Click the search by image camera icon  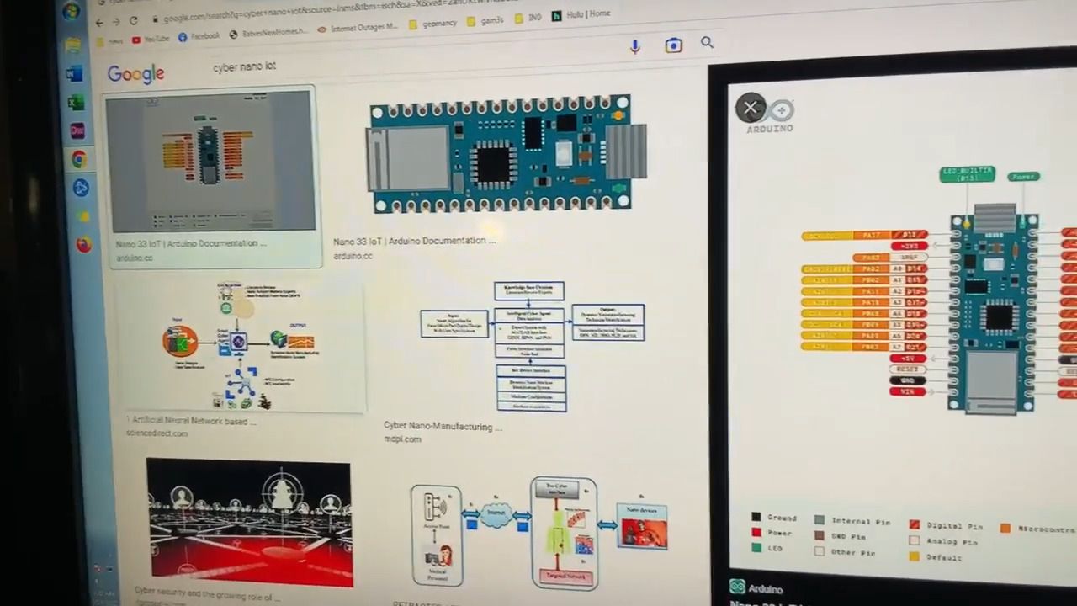673,45
